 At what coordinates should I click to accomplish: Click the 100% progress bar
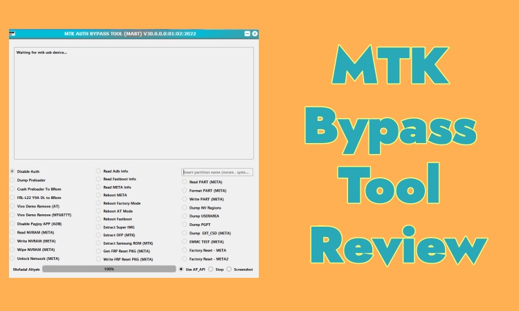[109, 269]
